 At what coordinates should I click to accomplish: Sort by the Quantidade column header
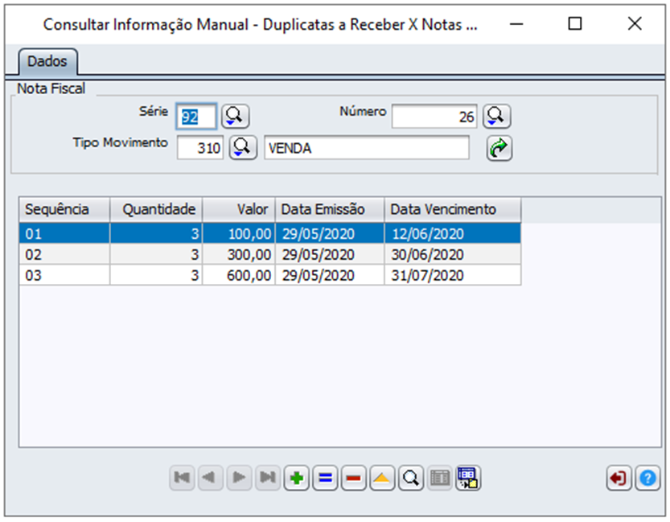coord(156,209)
